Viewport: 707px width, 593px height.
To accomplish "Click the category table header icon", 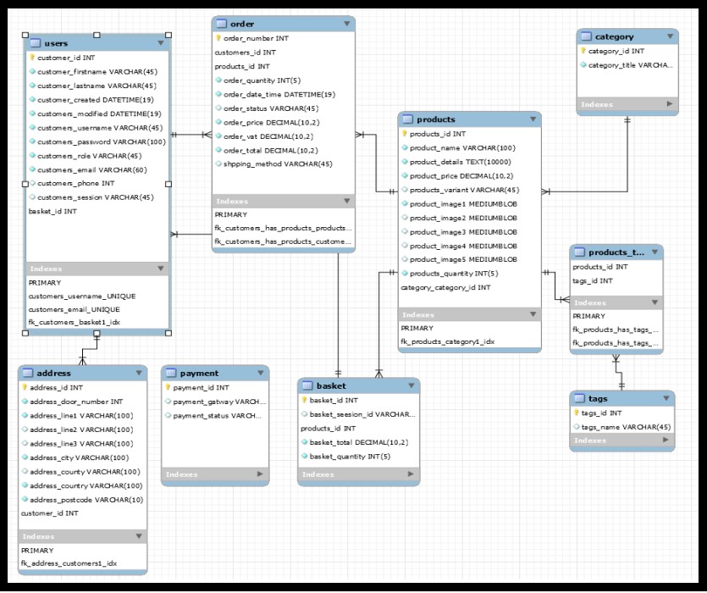I will [586, 36].
